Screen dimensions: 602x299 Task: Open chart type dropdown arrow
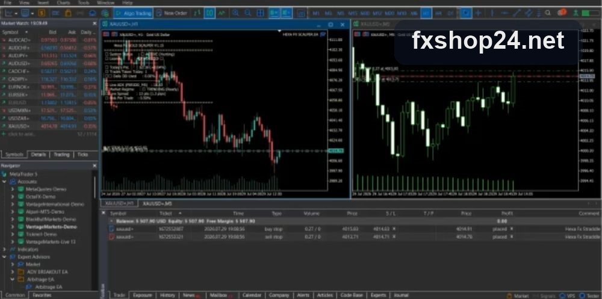tap(16, 13)
